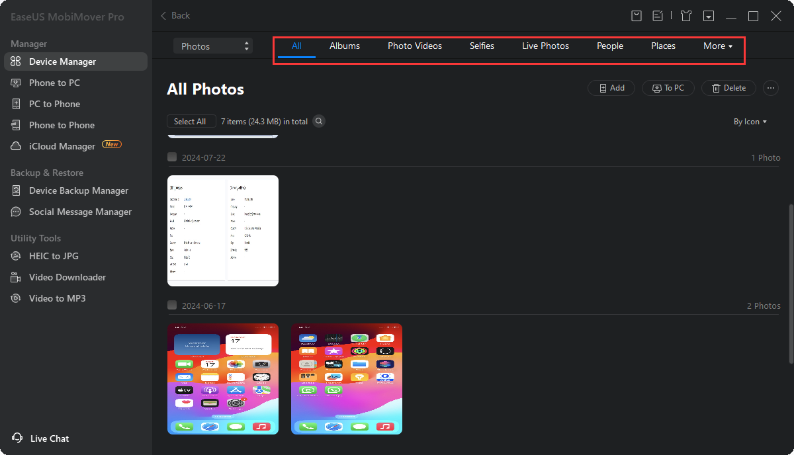Viewport: 794px width, 455px height.
Task: Click the Add button
Action: pyautogui.click(x=611, y=88)
